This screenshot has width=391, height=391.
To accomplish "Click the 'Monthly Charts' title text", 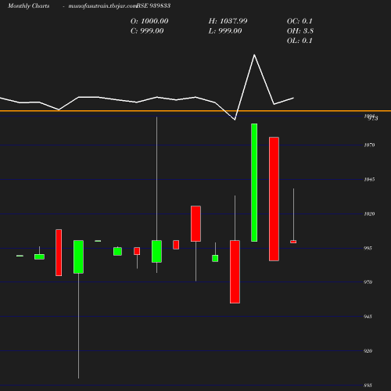I will [29, 5].
